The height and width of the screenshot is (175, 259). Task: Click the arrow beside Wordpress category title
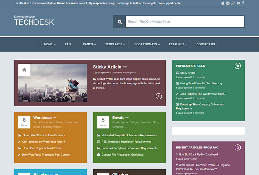pyautogui.click(x=55, y=118)
